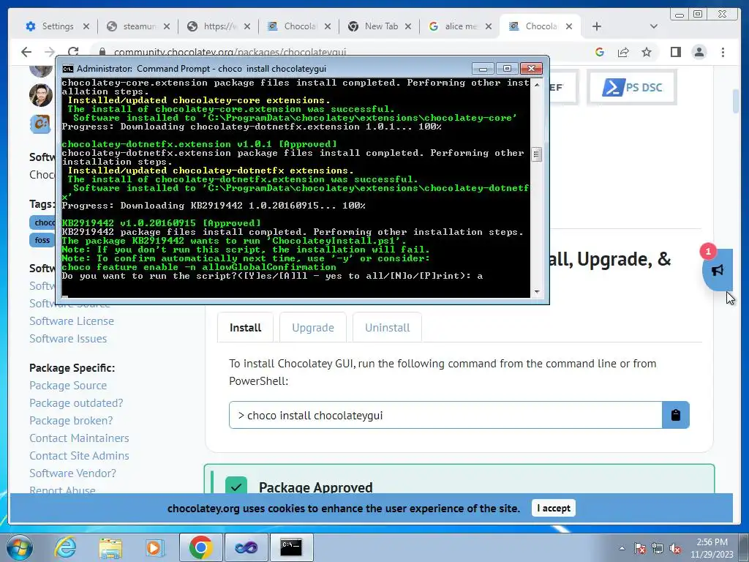Viewport: 749px width, 562px height.
Task: Open the Chrome side panel
Action: tap(675, 52)
